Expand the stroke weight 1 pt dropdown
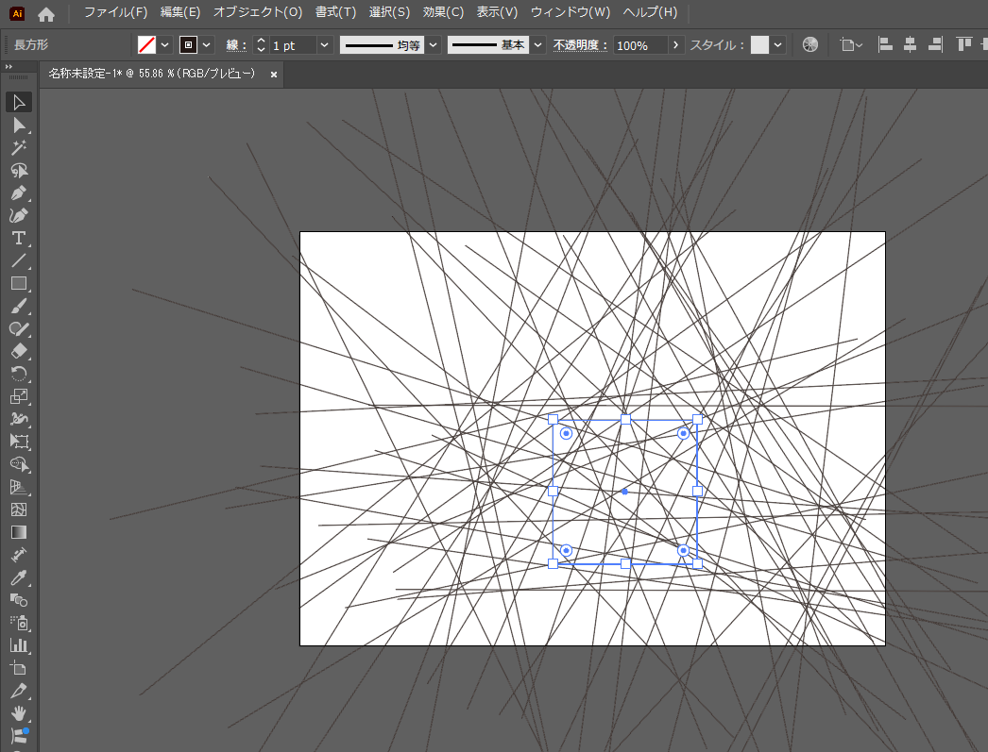Viewport: 988px width, 752px height. click(325, 45)
